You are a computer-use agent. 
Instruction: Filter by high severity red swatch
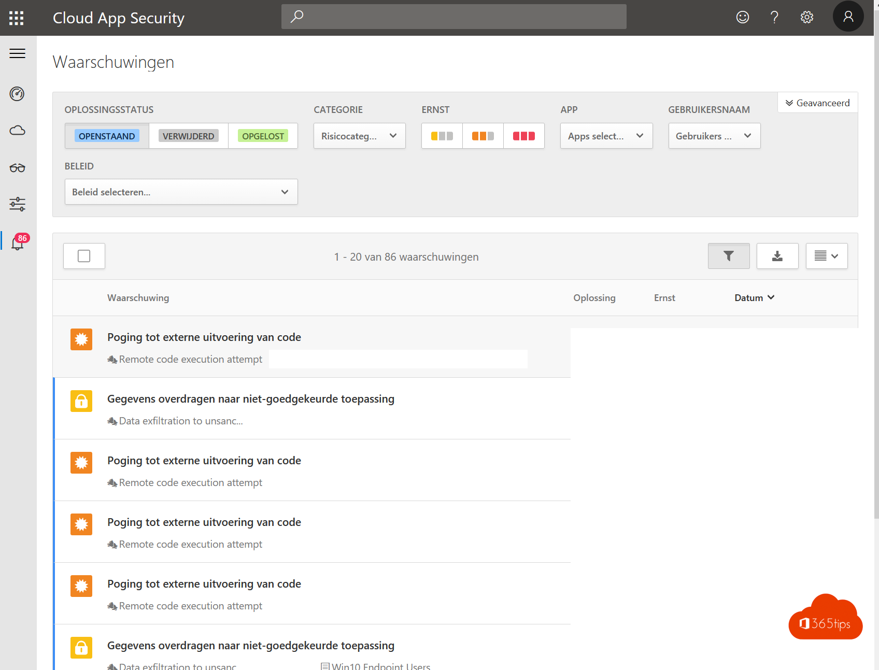[523, 136]
